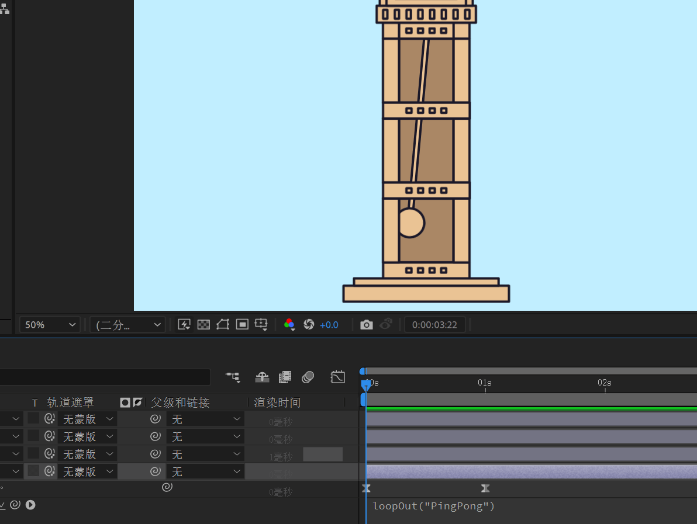The image size is (697, 524).
Task: Open parent 无 dropdown in second layer row
Action: point(205,436)
